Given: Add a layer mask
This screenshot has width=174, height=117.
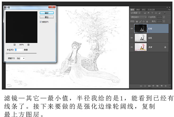Looking at the screenshot, I should point(149,86).
